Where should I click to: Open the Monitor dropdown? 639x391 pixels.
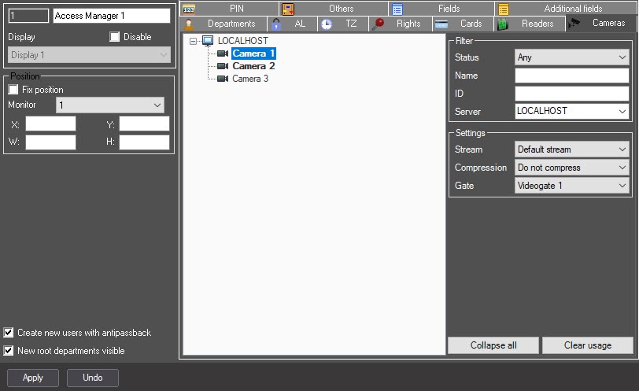(110, 105)
